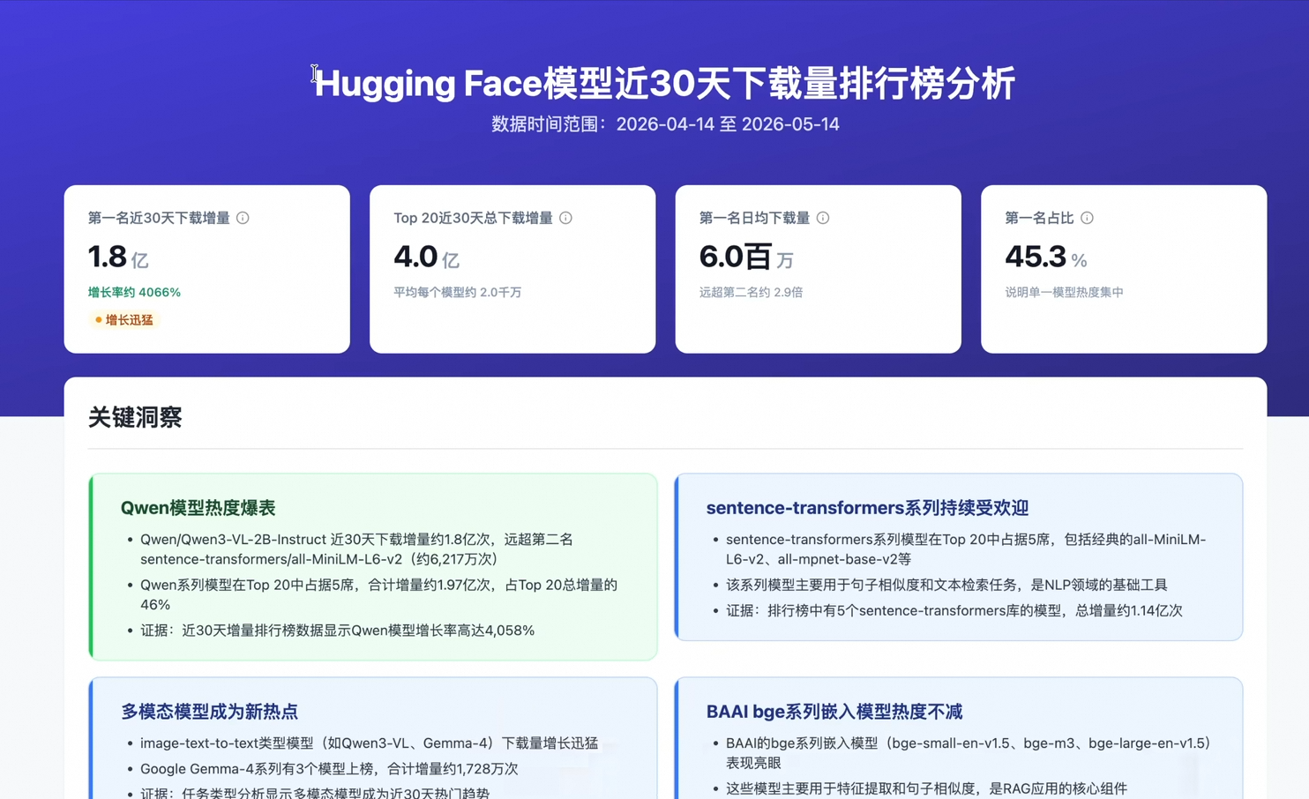Click the 第一名日均下载量 card label
The image size is (1309, 799).
click(754, 218)
